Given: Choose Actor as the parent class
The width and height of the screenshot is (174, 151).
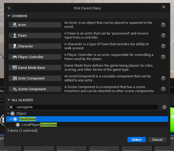Looking at the screenshot, I should click(35, 25).
